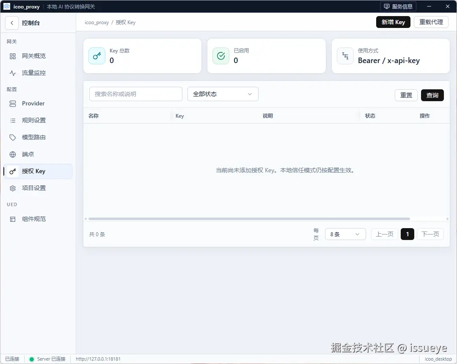Click the check-circle icon in 已启用 card
Screen dimensions: 457x364
click(x=221, y=56)
